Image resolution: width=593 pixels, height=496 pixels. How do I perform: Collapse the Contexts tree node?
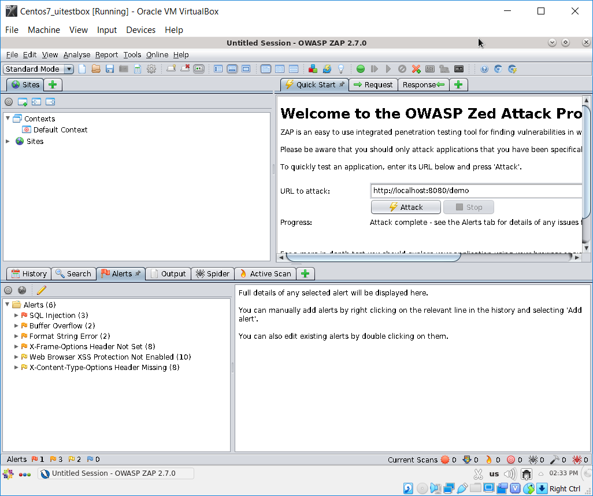point(8,119)
